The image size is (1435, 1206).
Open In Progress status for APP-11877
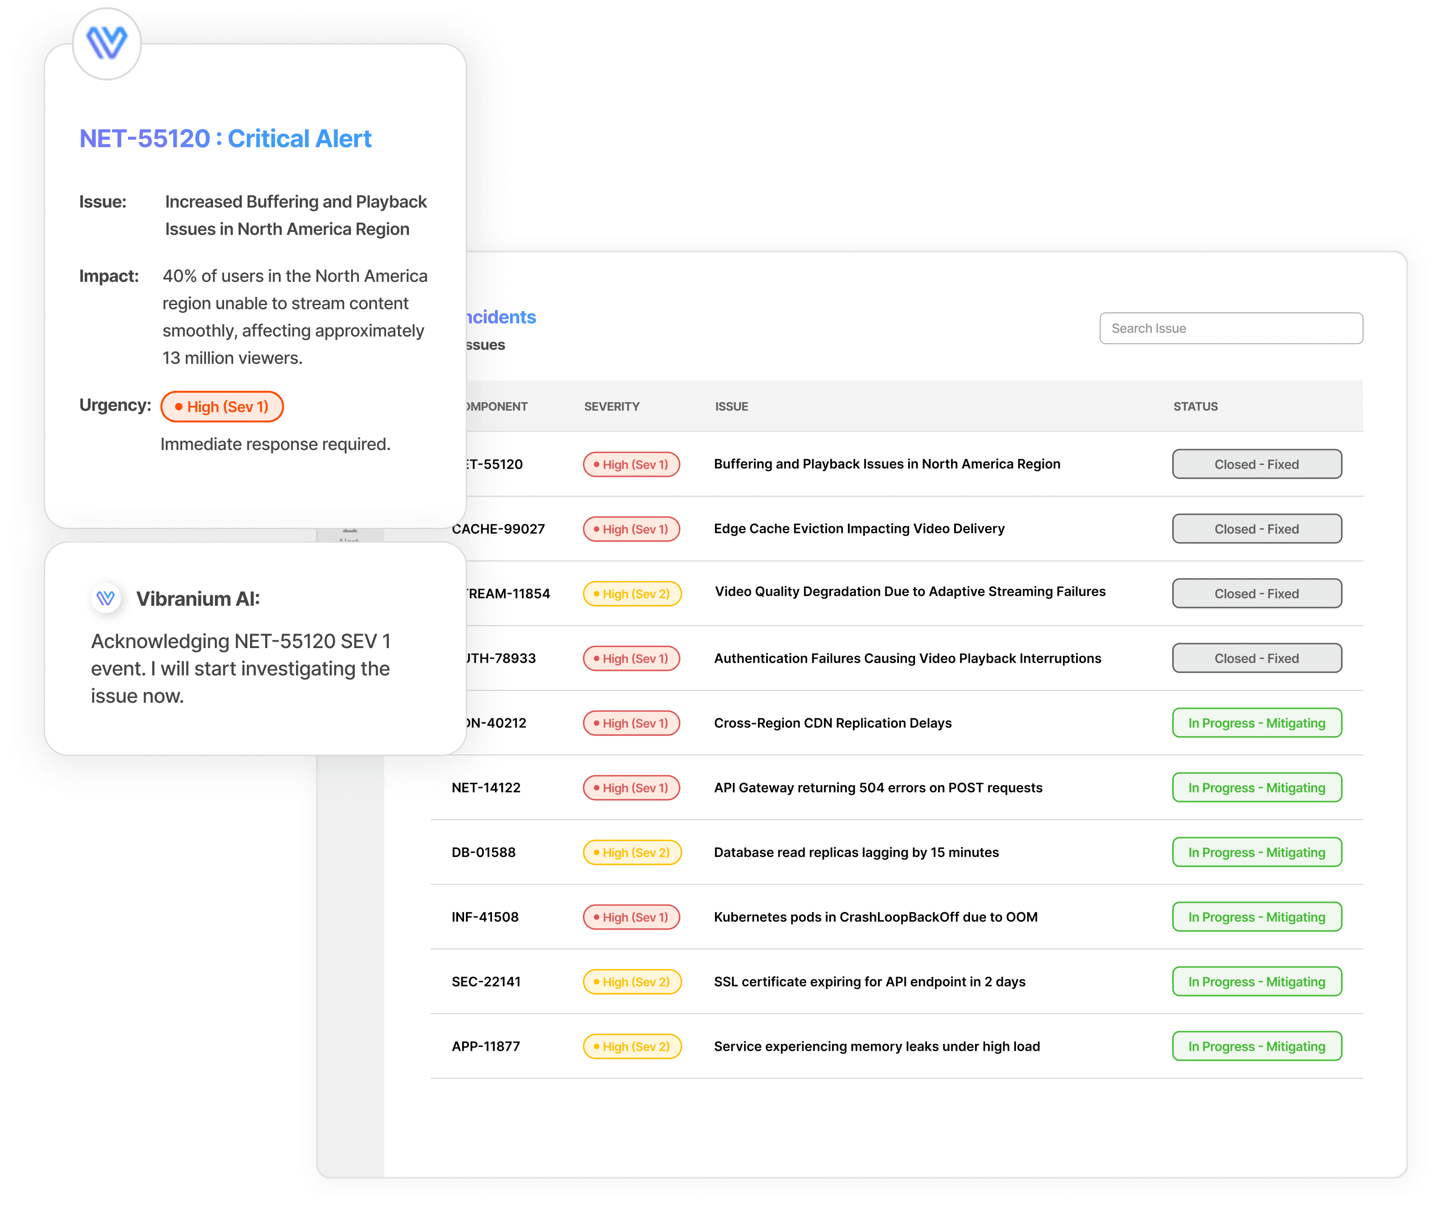(x=1256, y=1046)
